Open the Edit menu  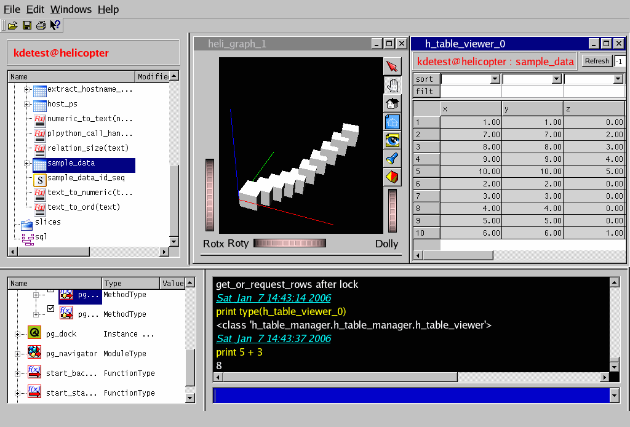click(x=35, y=9)
